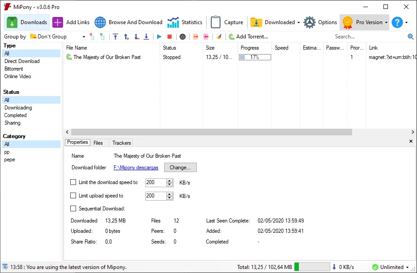Show Downloading status items
Screen dimensions: 417x273
18,108
